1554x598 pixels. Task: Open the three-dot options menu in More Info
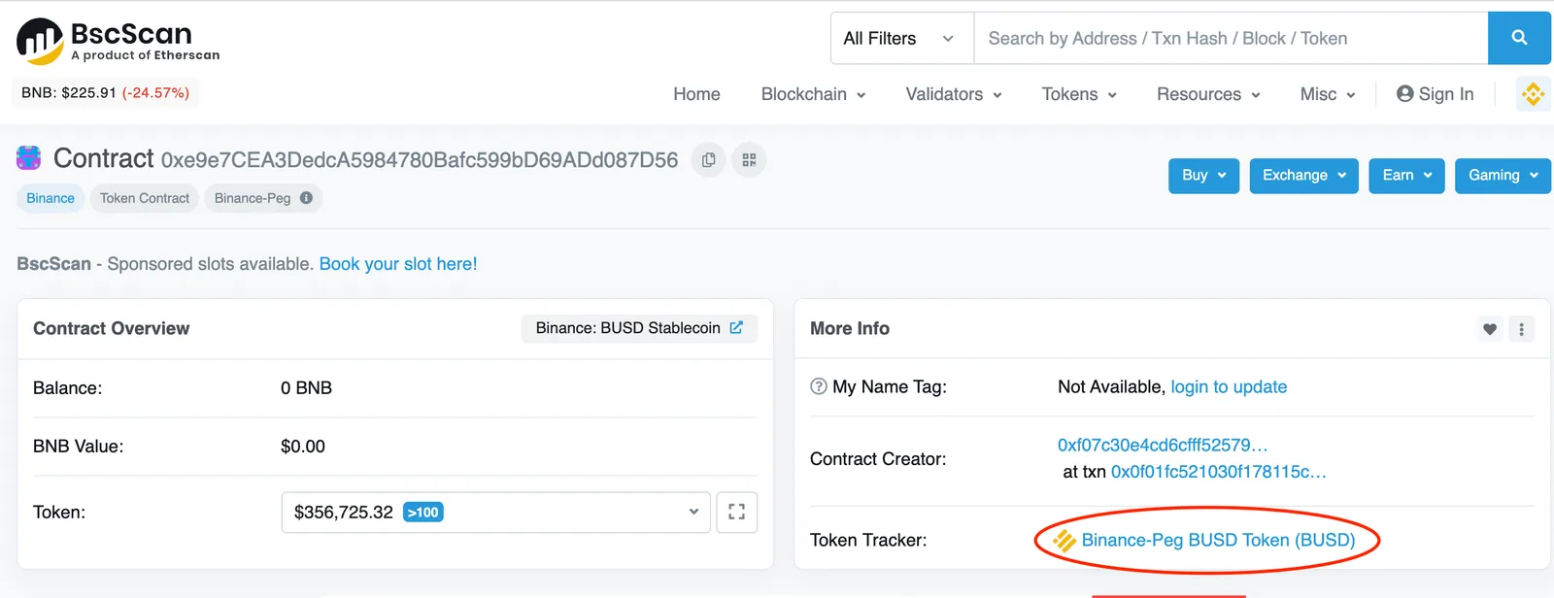click(x=1521, y=329)
